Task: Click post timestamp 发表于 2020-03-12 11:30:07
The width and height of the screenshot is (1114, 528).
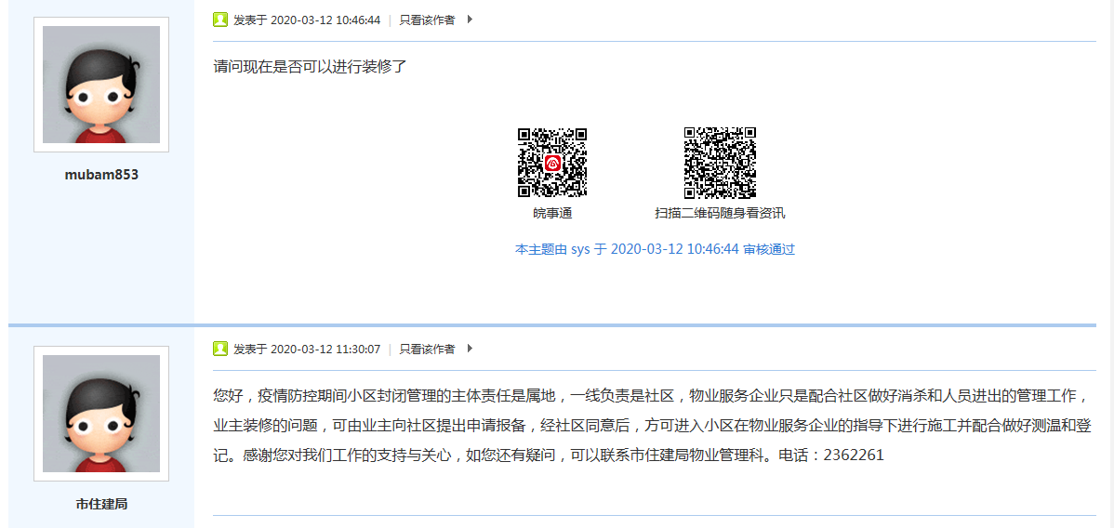Action: pos(307,349)
